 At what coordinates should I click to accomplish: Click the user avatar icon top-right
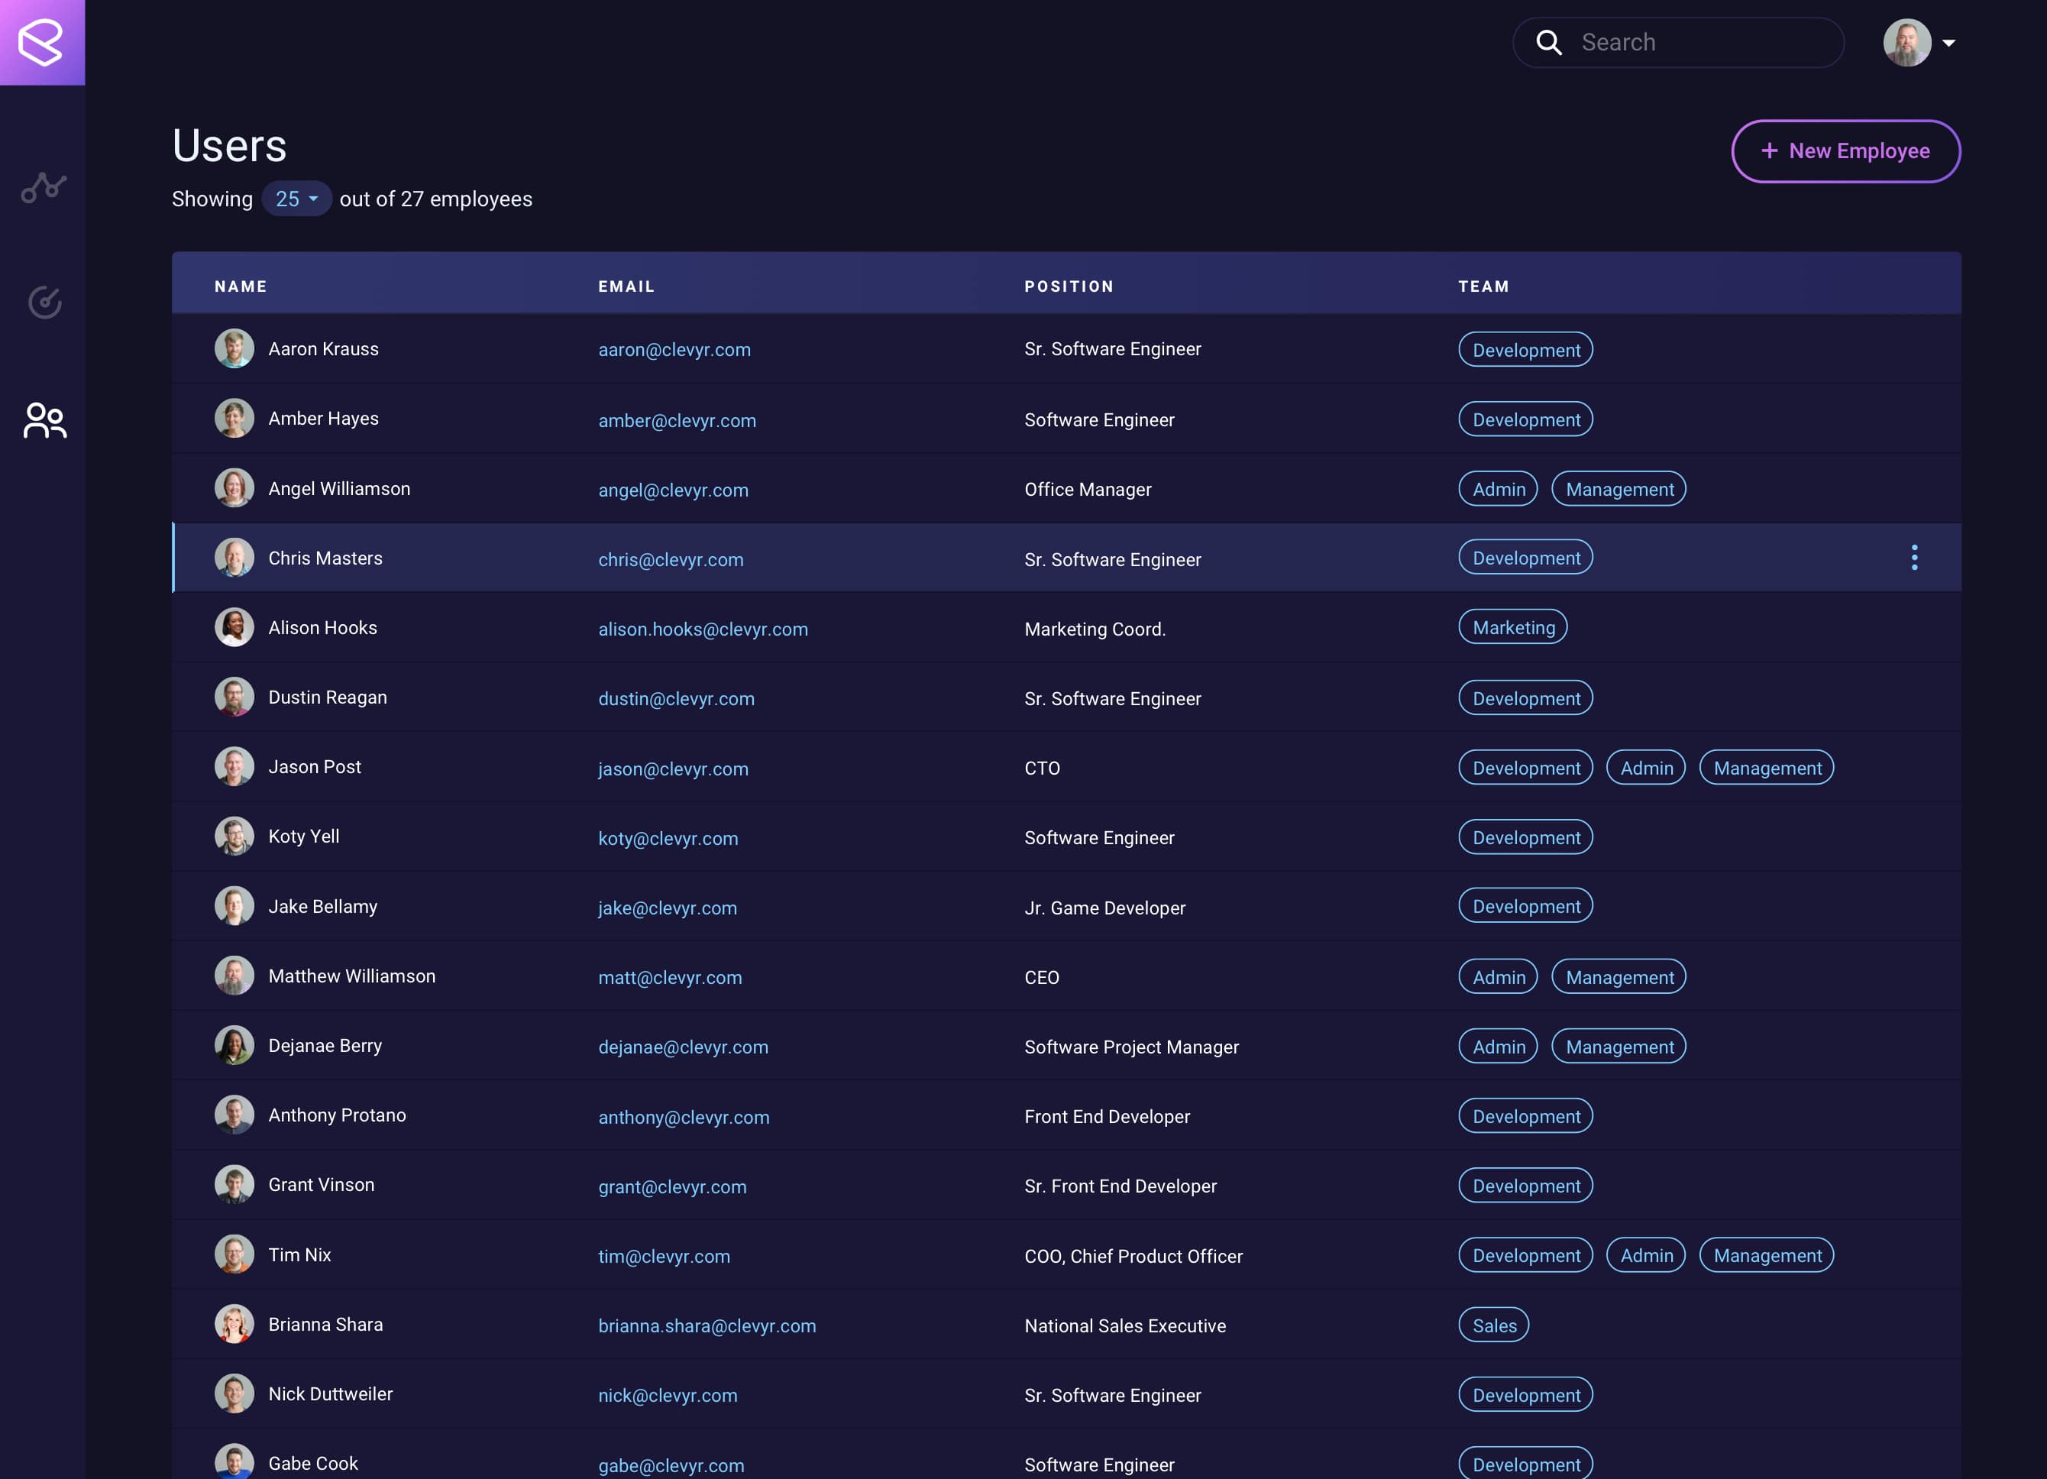[1906, 43]
